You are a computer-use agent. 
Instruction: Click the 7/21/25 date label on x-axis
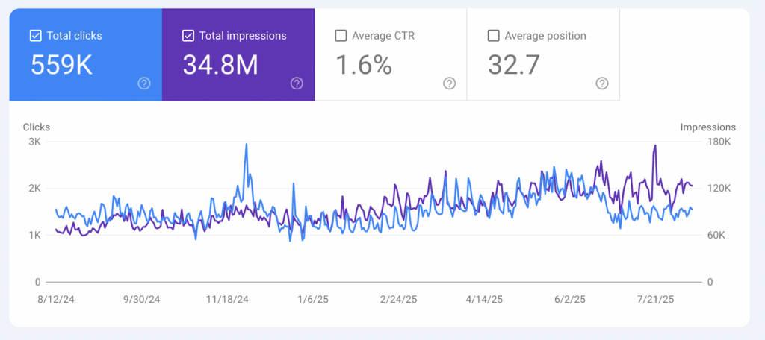tap(655, 299)
